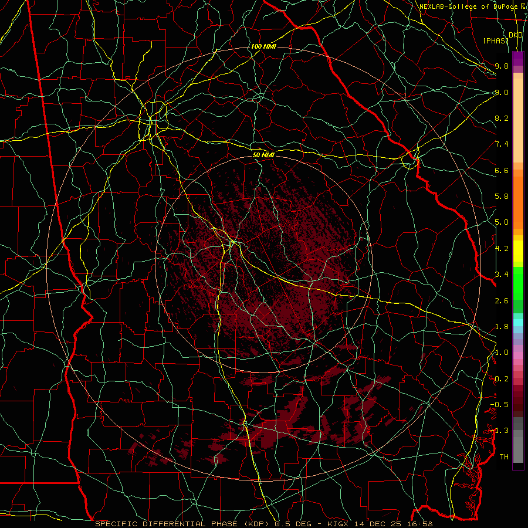Screen dimensions: 528x528
Task: Click the TH label on the scale
Action: pyautogui.click(x=504, y=457)
